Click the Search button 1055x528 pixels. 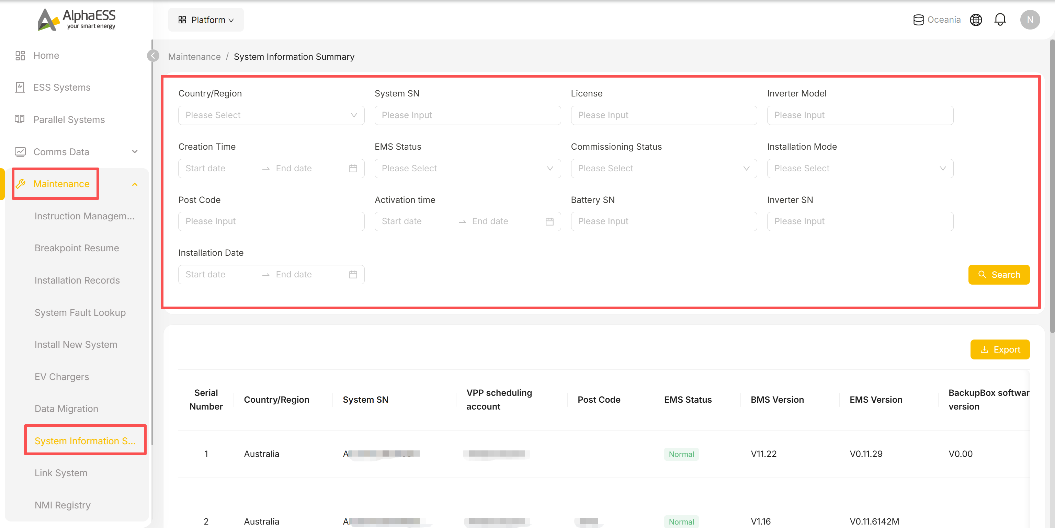pyautogui.click(x=998, y=275)
